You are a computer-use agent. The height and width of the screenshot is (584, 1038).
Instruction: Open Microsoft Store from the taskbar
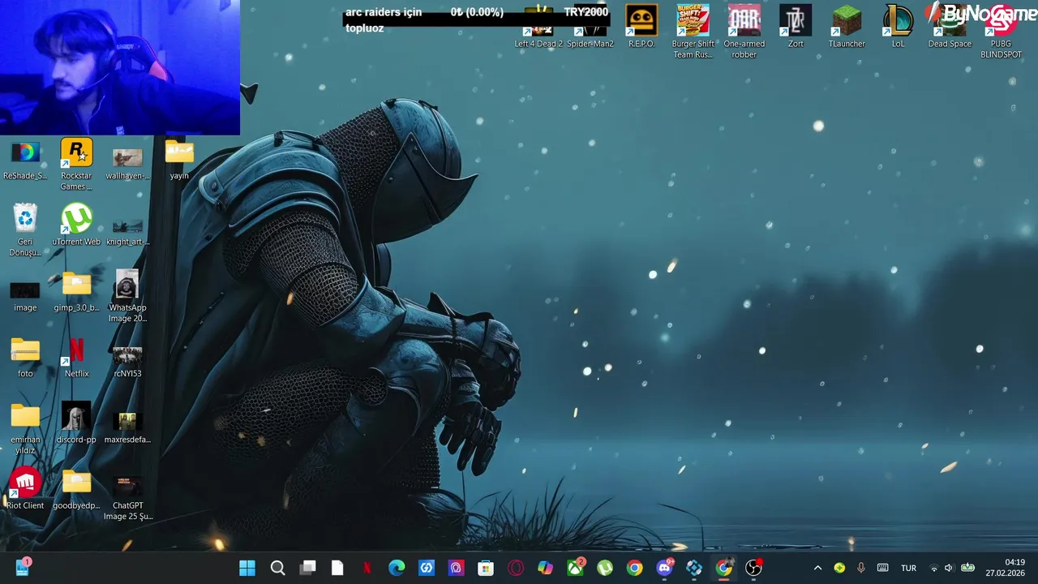[x=486, y=568]
